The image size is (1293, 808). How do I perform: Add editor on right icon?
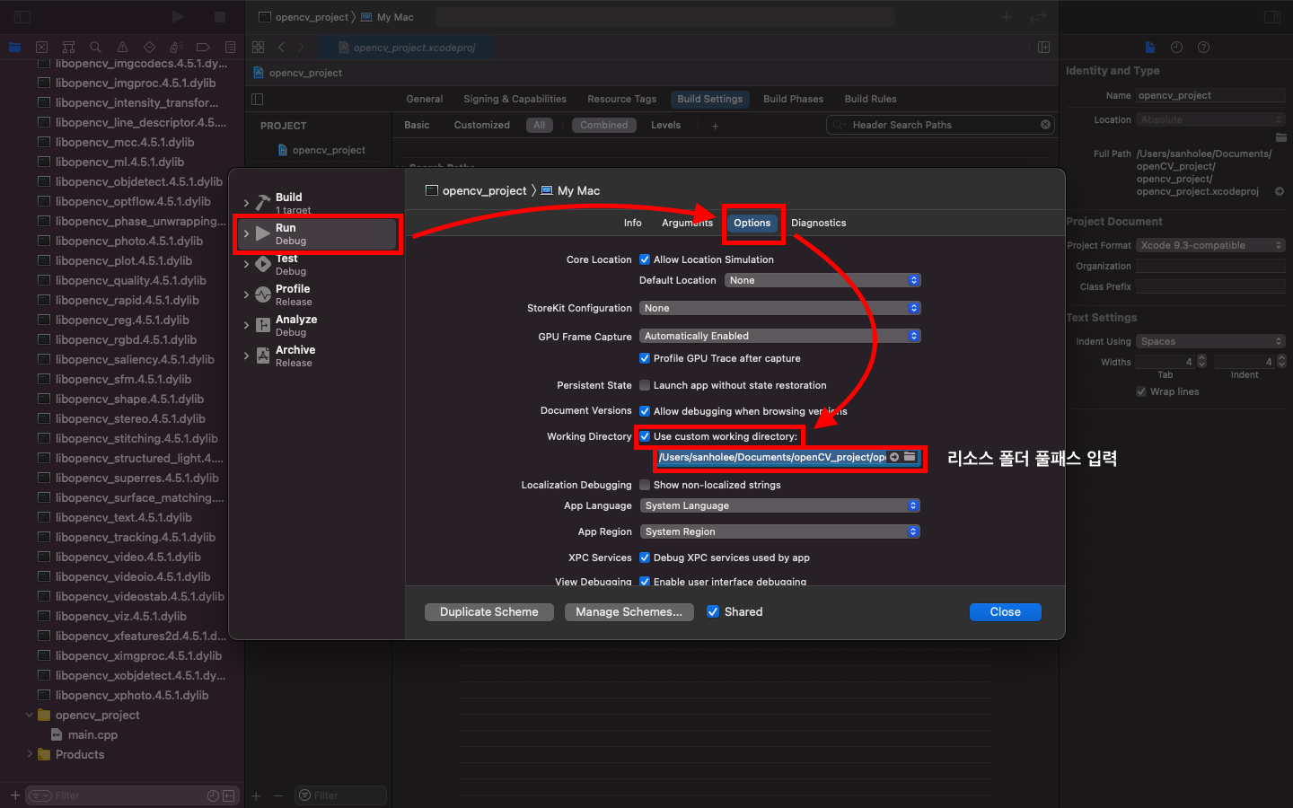[1043, 47]
